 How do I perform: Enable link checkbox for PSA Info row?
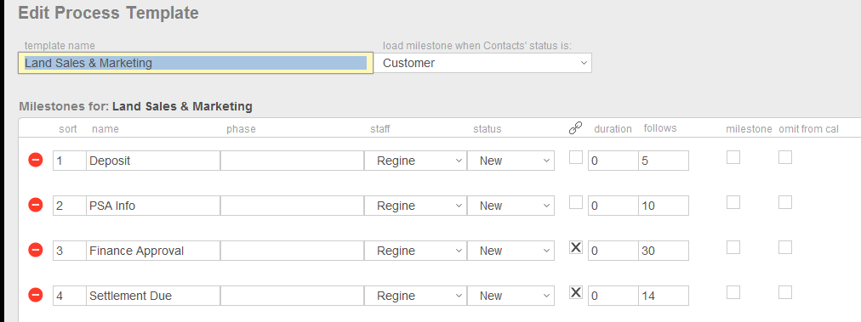575,202
